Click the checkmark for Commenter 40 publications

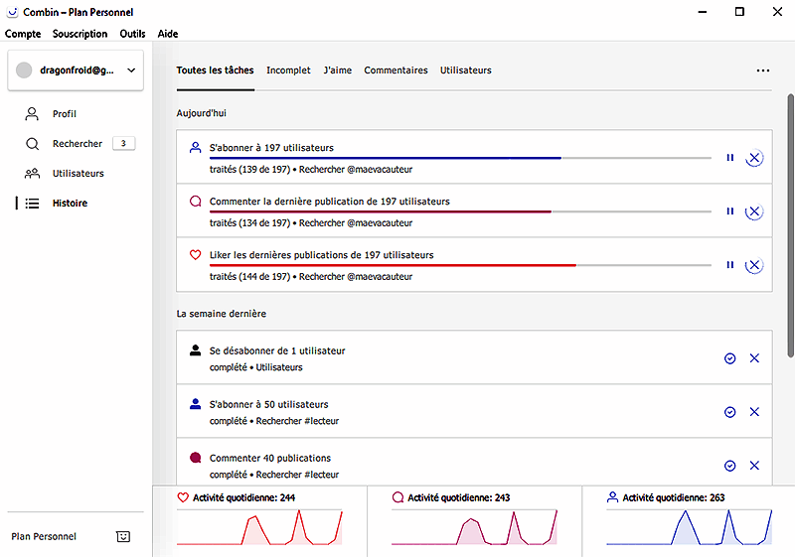tap(730, 466)
